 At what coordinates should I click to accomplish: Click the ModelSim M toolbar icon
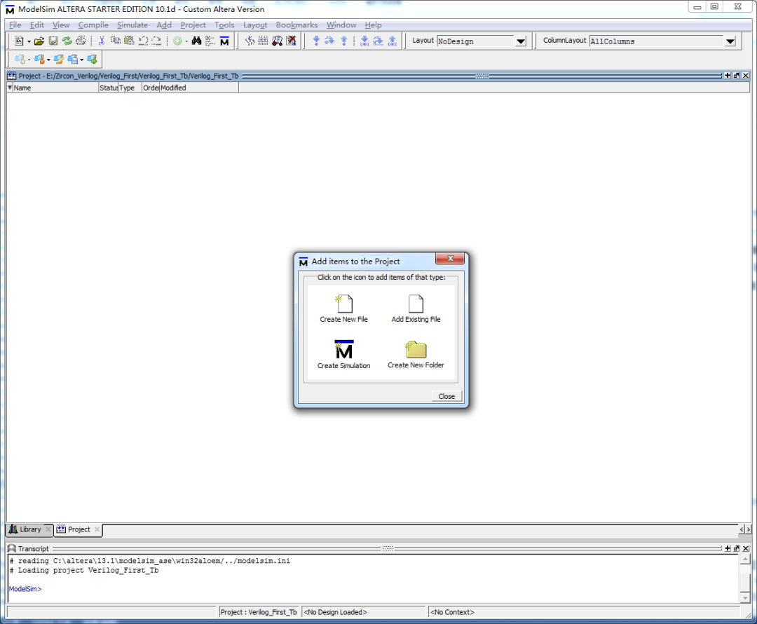pyautogui.click(x=224, y=41)
